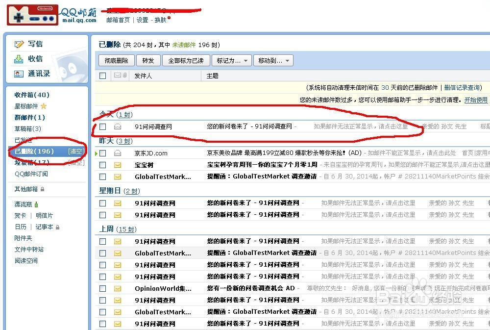Click the star icon beside 星标邮件
Screen dimensions: 490x330
(x=44, y=106)
